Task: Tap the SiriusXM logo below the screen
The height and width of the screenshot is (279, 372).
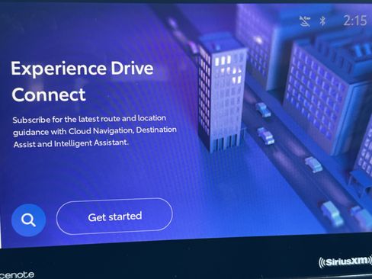Action: tap(345, 261)
